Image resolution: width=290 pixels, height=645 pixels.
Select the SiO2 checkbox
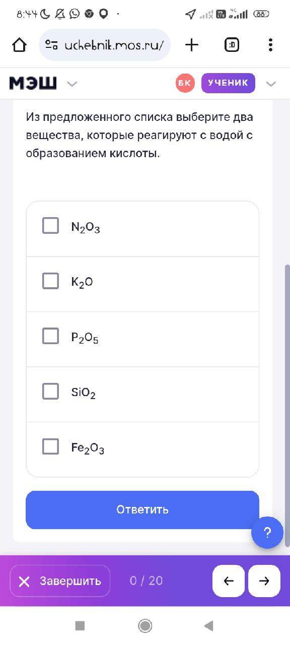[x=50, y=391]
